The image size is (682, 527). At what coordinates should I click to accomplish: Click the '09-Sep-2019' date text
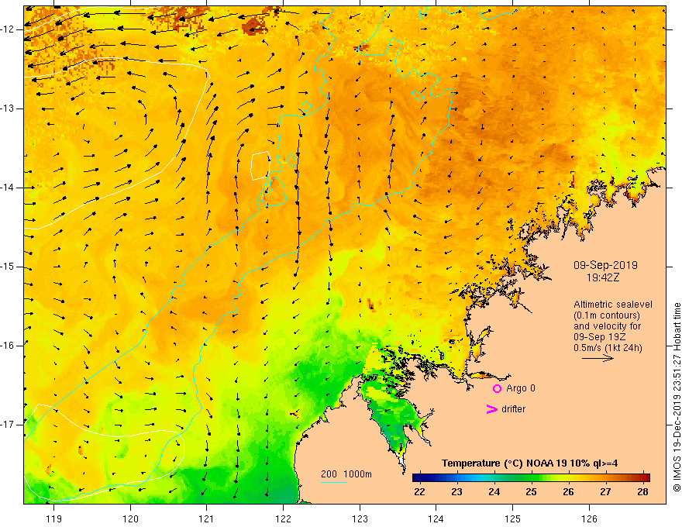coord(605,265)
